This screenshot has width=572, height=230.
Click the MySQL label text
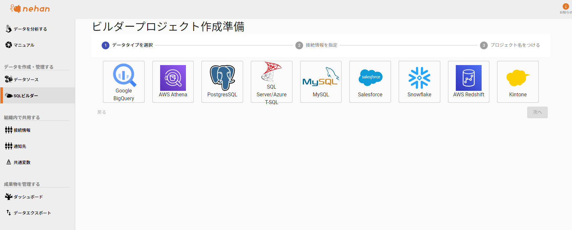(321, 94)
